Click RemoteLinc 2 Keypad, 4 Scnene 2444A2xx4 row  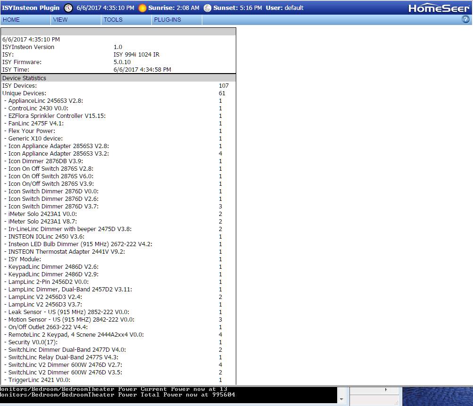coord(118,334)
